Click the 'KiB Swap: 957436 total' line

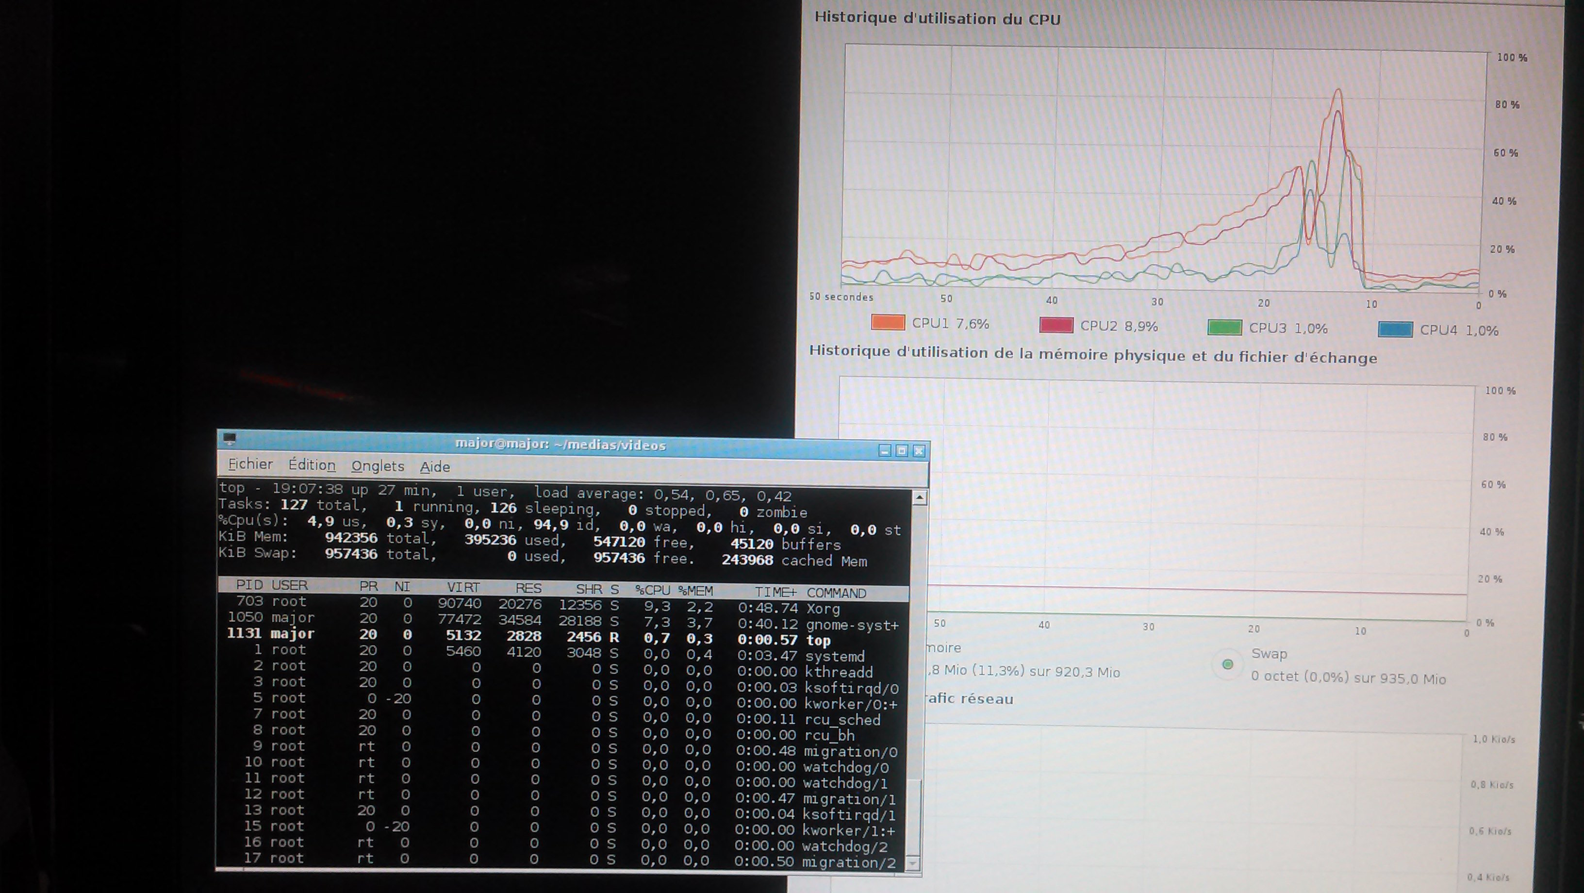[327, 553]
